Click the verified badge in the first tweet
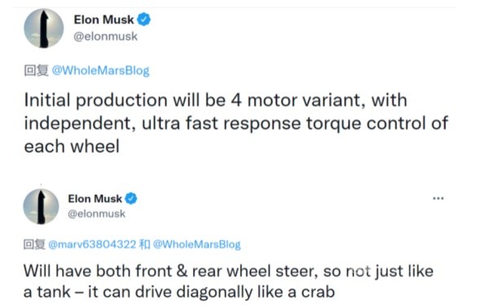Image resolution: width=489 pixels, height=306 pixels. point(143,20)
